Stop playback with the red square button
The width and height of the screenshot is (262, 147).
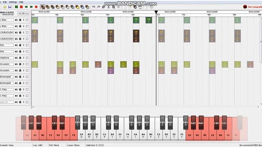[x=21, y=7]
